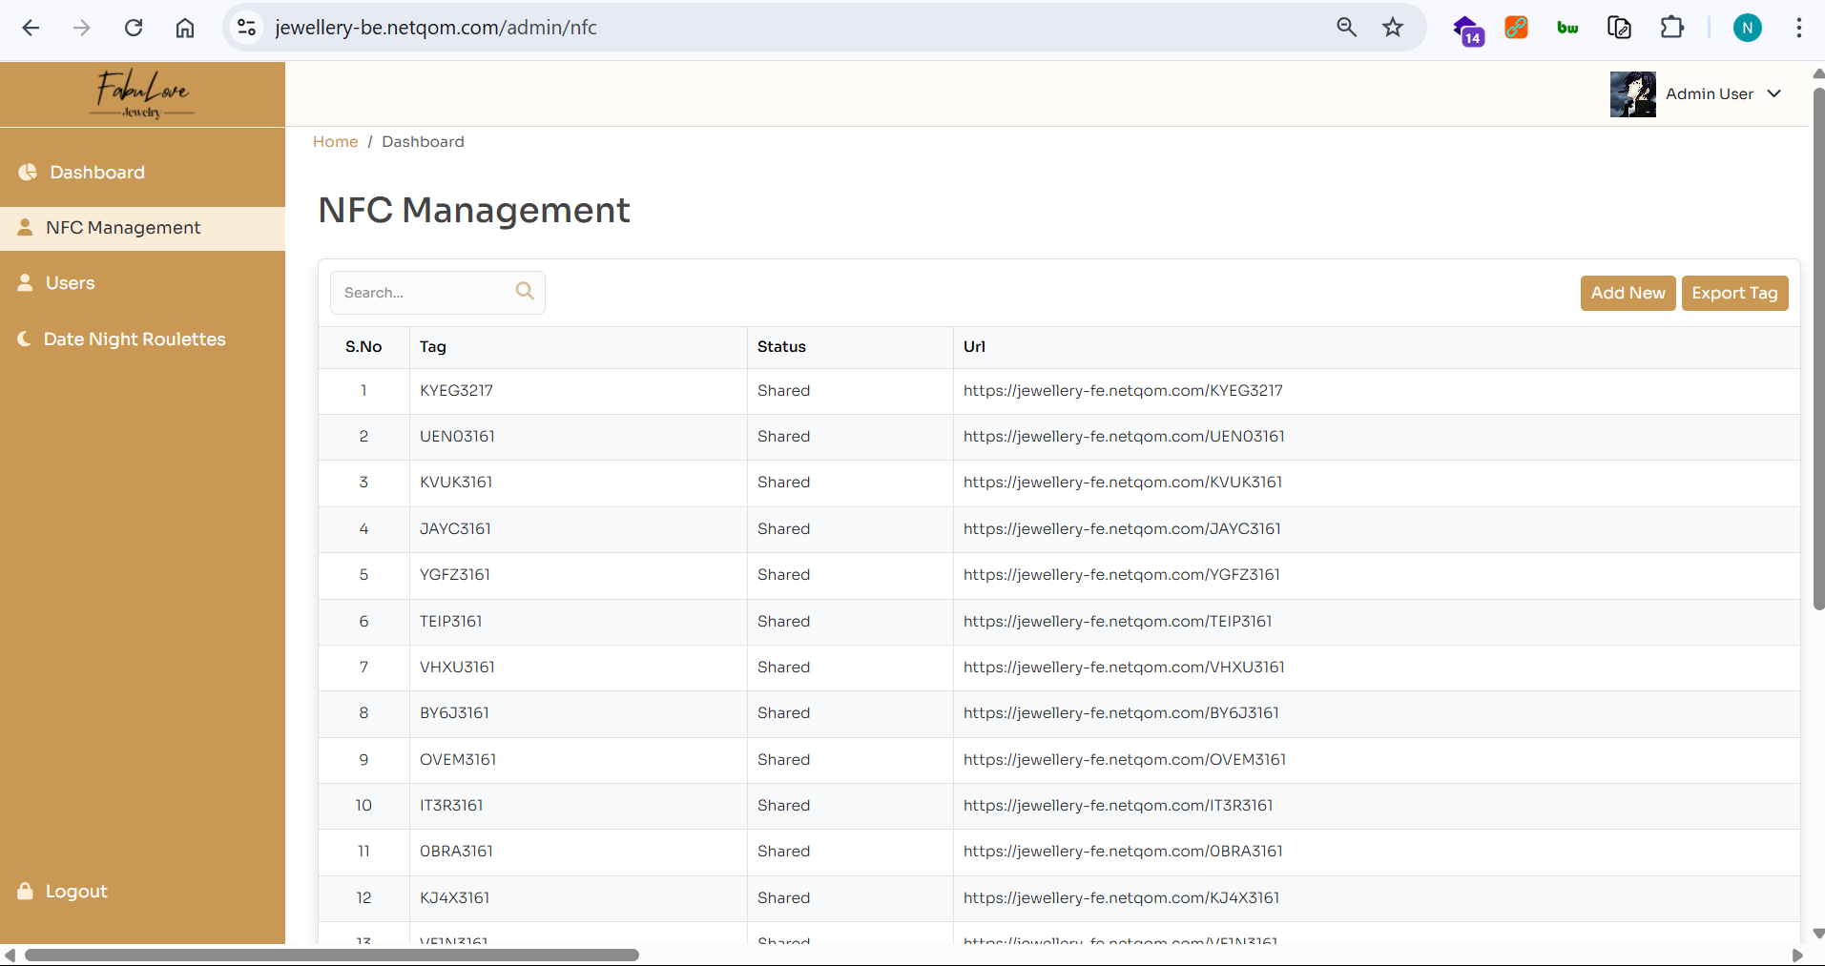
Task: Open the URL ending in TEIP3161
Action: (1118, 621)
